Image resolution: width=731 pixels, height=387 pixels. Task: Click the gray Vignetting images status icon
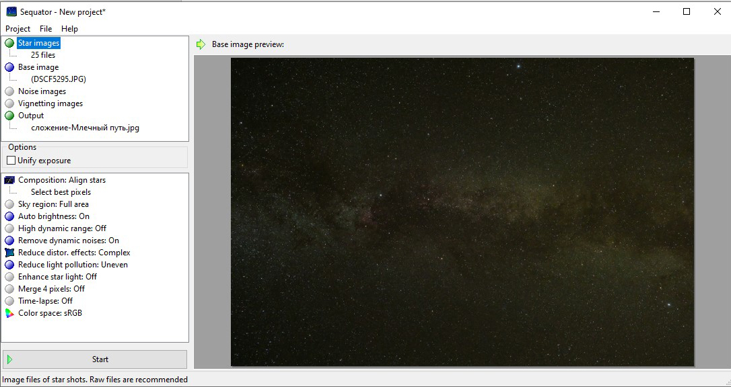[x=9, y=103]
